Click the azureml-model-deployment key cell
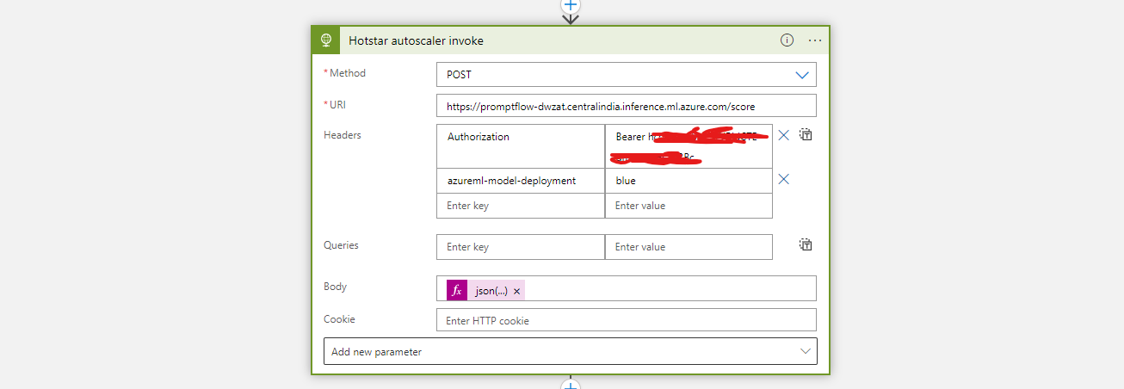 [x=521, y=181]
